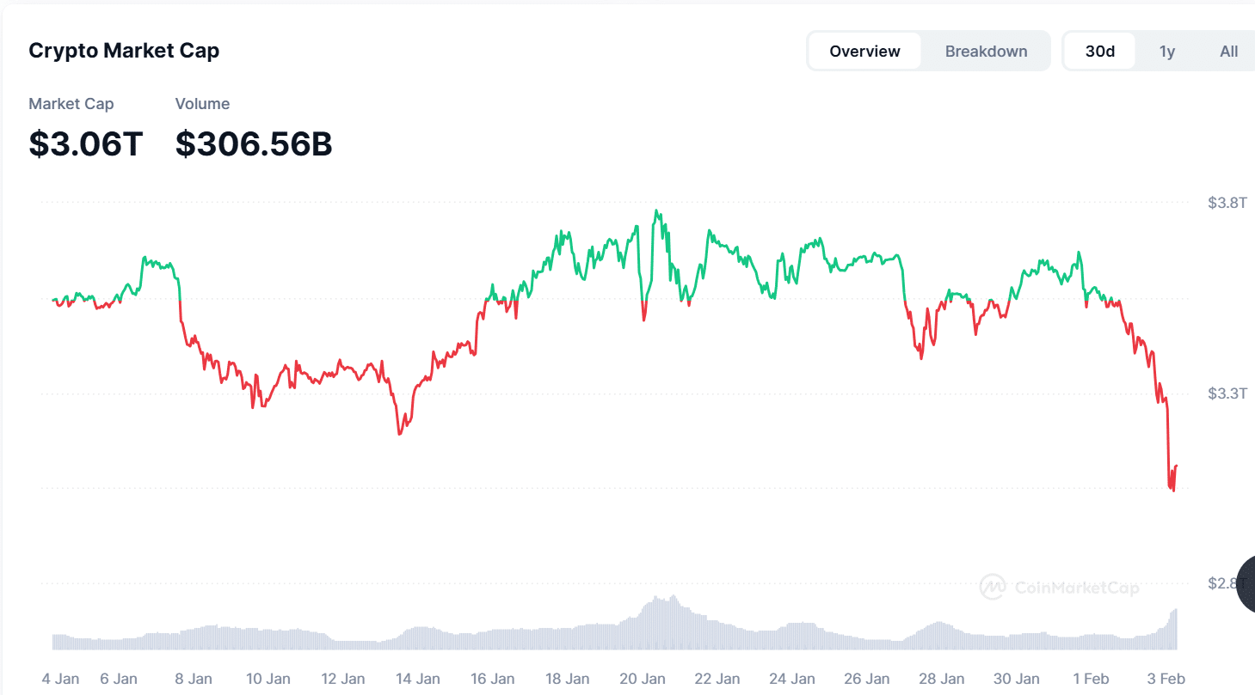Click the highest peak of the market cap line
The height and width of the screenshot is (695, 1255).
[657, 210]
